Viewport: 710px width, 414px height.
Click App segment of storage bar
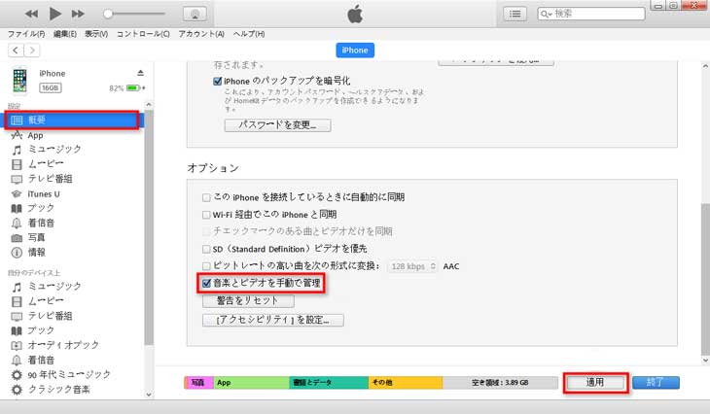point(251,383)
